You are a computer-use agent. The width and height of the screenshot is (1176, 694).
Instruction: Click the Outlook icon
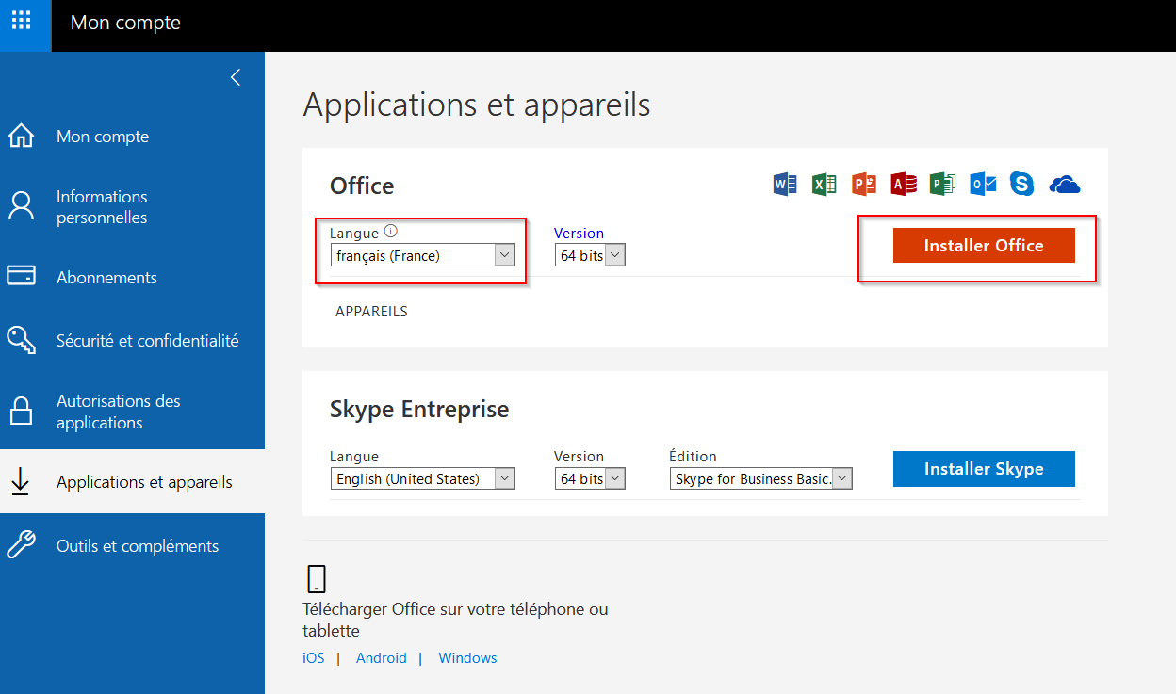983,184
